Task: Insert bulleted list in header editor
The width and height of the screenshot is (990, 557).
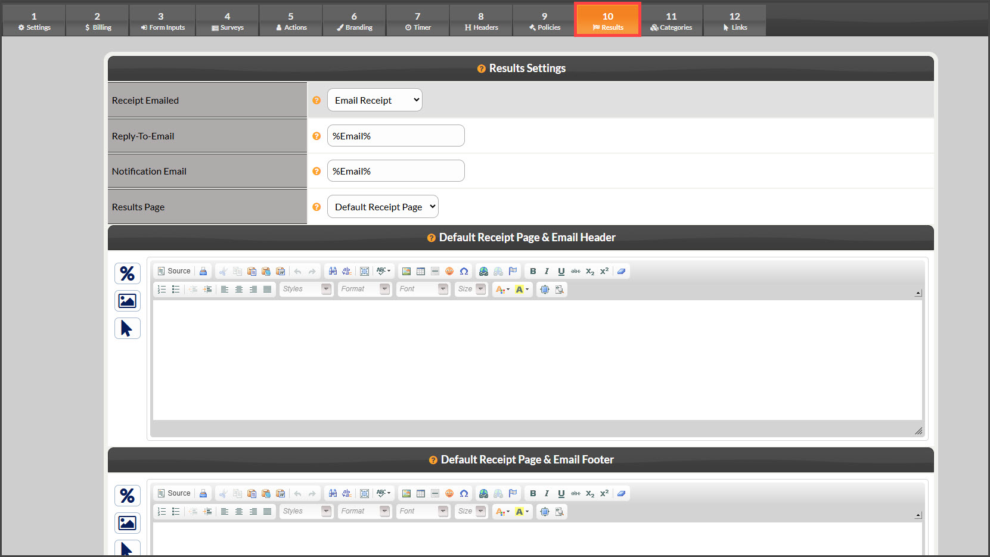Action: pos(176,289)
